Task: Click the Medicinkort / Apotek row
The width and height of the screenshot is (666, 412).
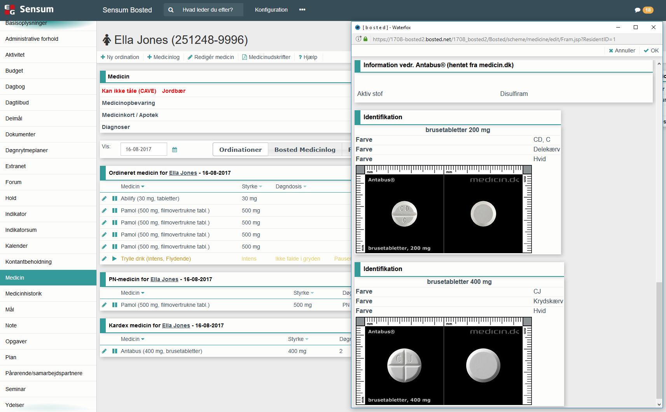Action: pyautogui.click(x=225, y=115)
